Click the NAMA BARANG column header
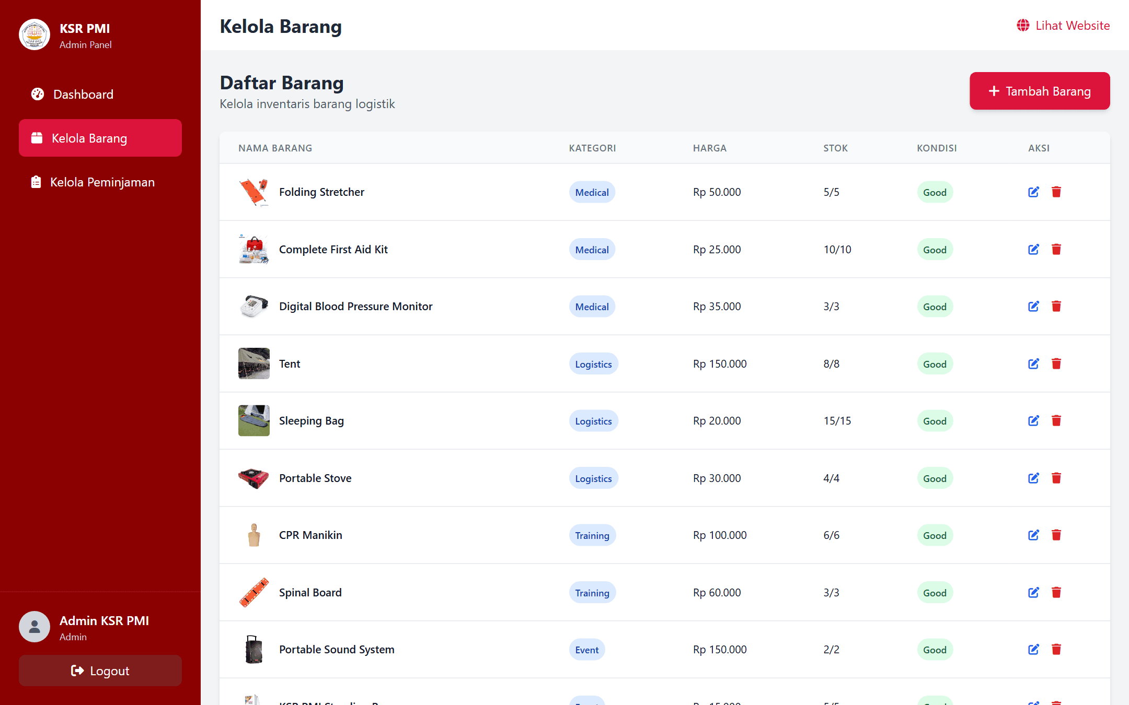The image size is (1129, 705). pyautogui.click(x=275, y=148)
